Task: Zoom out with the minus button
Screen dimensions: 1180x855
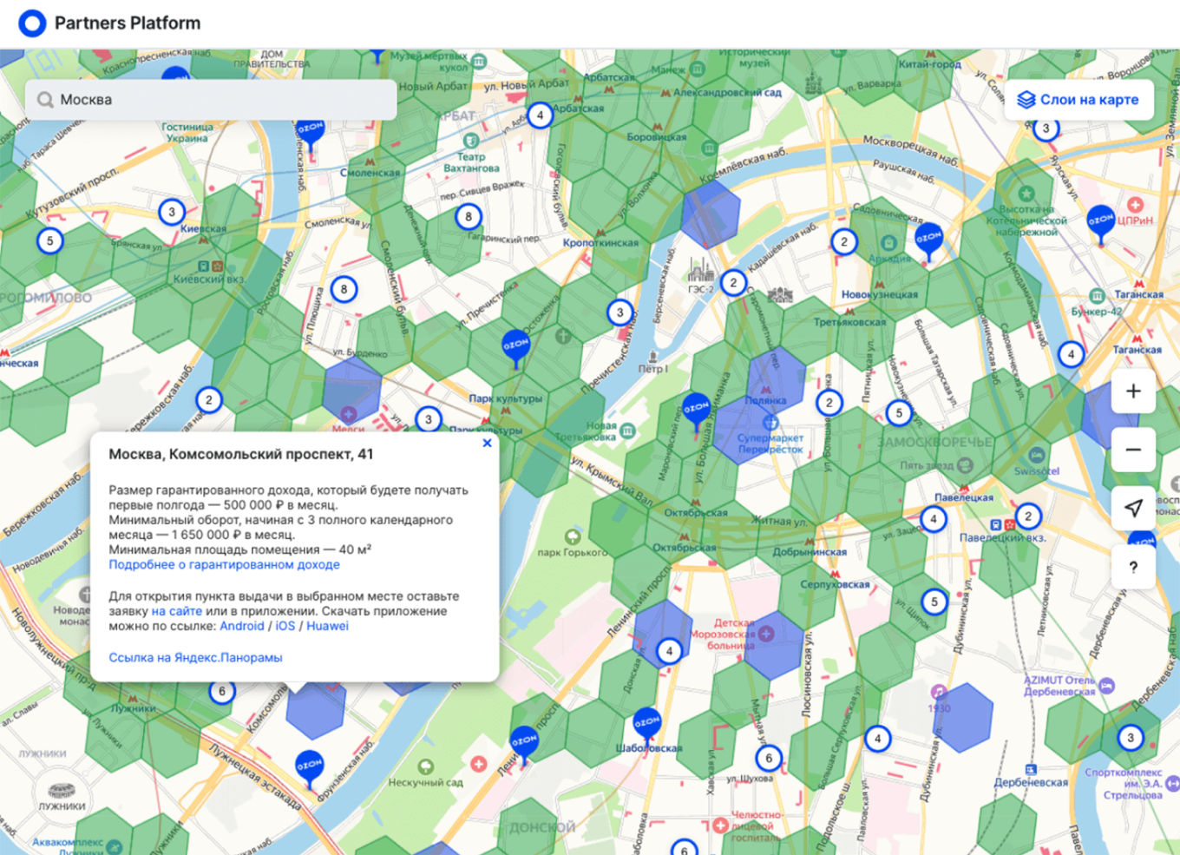Action: click(x=1132, y=450)
